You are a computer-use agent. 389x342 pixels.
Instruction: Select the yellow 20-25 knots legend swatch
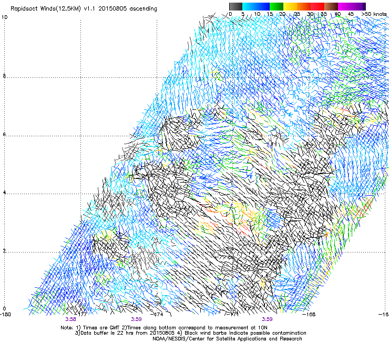(x=290, y=6)
